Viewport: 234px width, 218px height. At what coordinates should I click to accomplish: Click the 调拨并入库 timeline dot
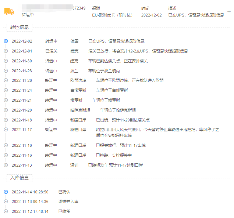pyautogui.click(x=6, y=201)
